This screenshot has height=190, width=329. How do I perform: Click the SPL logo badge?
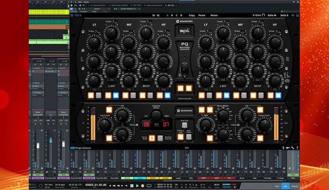pyautogui.click(x=185, y=31)
